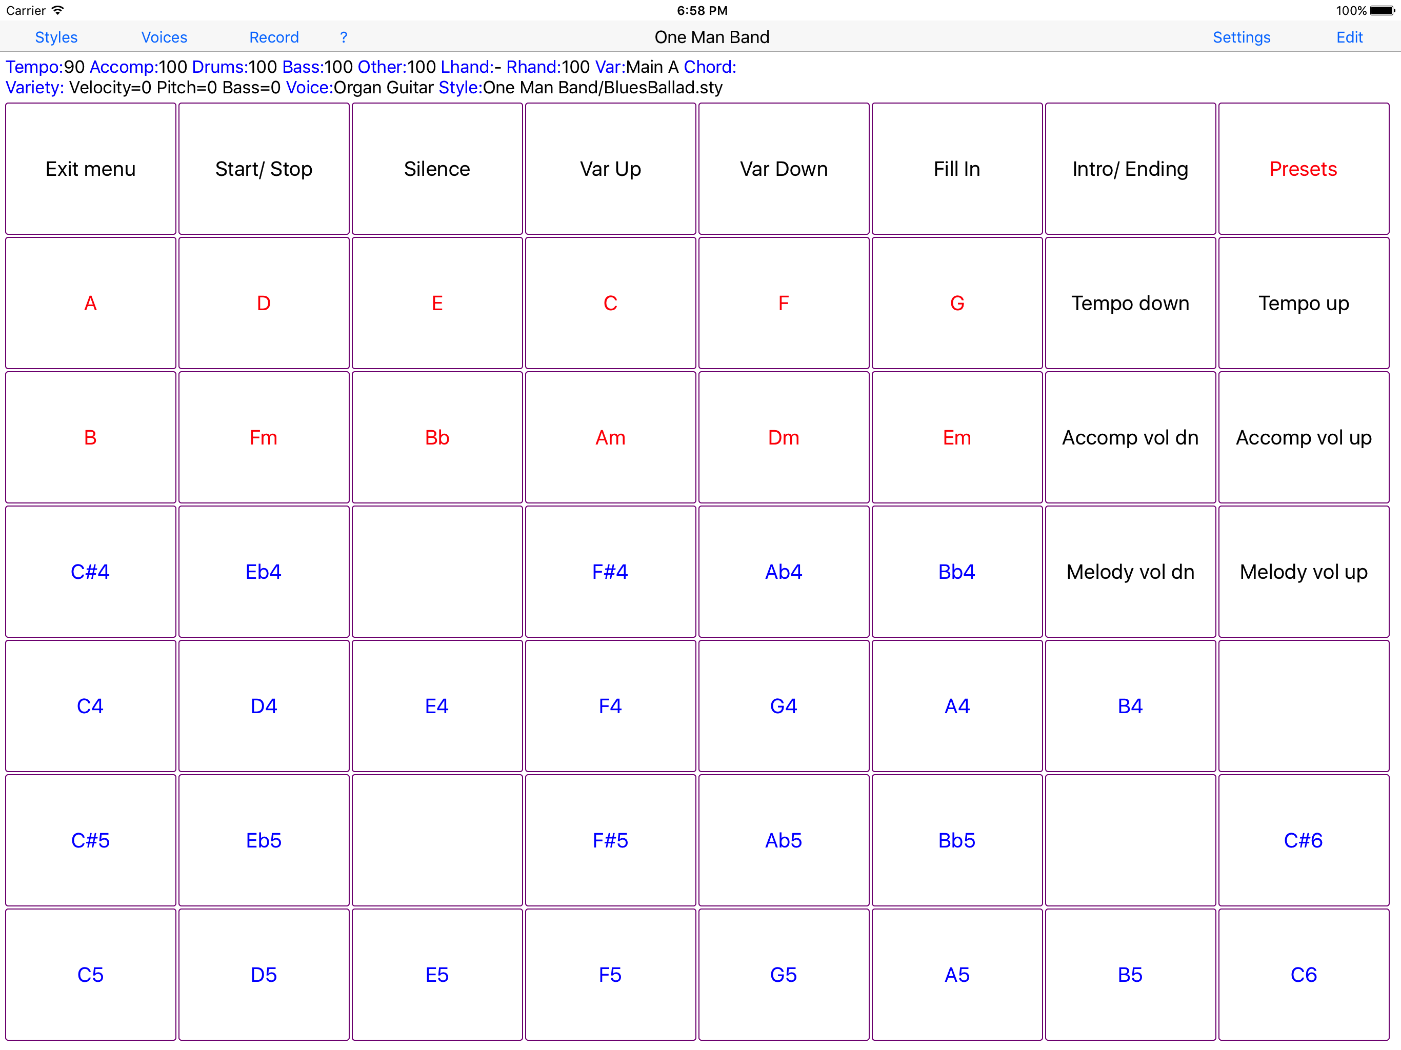Open the red Presets pad
This screenshot has height=1050, width=1401.
tap(1304, 169)
